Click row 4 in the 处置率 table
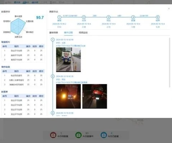Image resolution: width=172 pixels, height=143 pixels. click(x=23, y=114)
